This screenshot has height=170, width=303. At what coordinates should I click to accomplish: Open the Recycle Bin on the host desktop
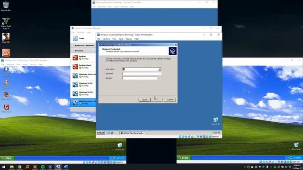coord(6,6)
